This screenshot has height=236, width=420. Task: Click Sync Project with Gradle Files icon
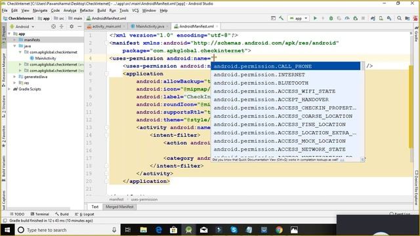(x=373, y=18)
